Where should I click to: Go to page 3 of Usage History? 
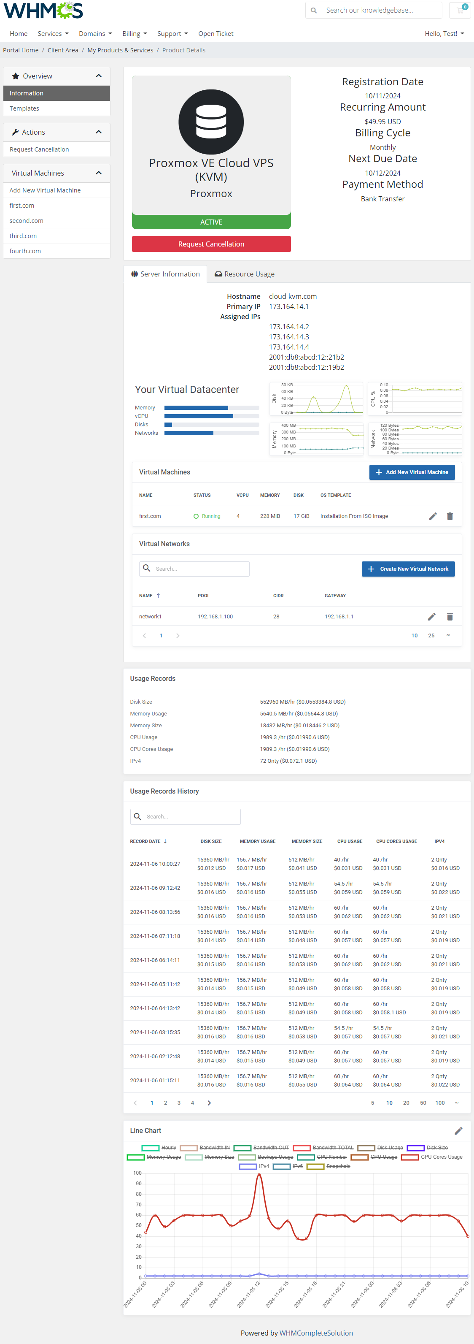tap(179, 1103)
